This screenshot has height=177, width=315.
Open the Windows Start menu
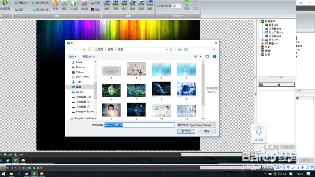[x=3, y=174]
